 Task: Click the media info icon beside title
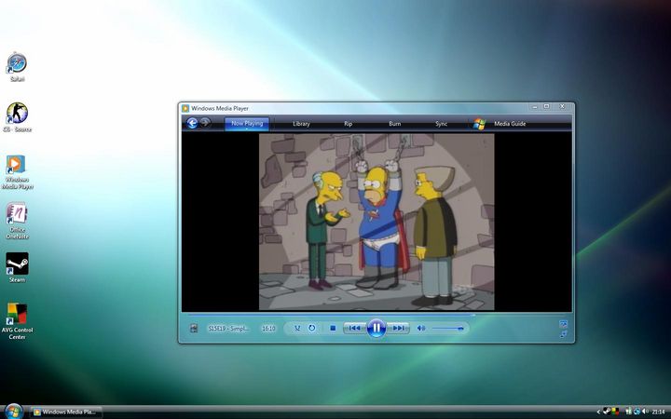coord(194,329)
